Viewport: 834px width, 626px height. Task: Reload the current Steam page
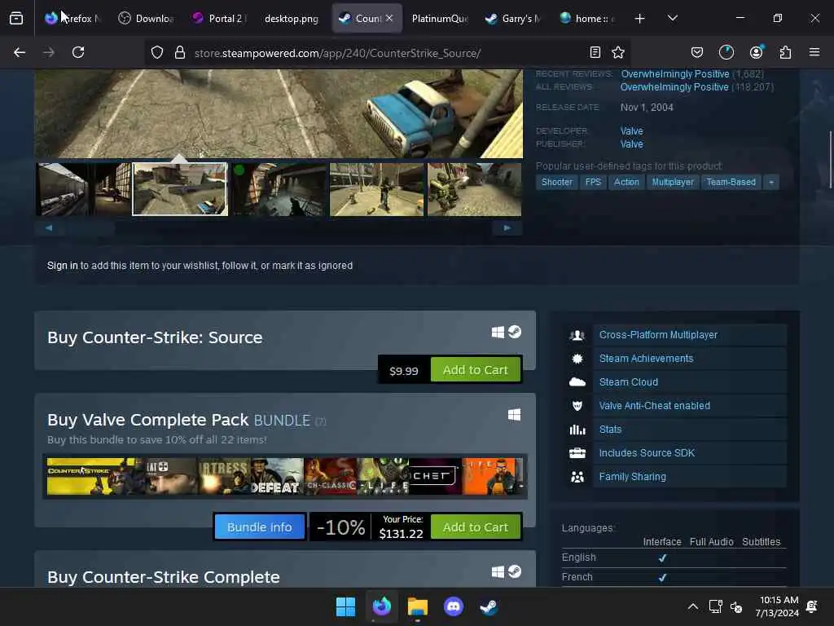(x=78, y=52)
